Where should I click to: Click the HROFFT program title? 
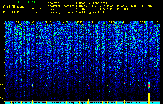tap(16, 2)
